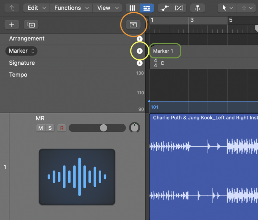Record-enable the MR track
This screenshot has height=220, width=258.
[x=61, y=128]
